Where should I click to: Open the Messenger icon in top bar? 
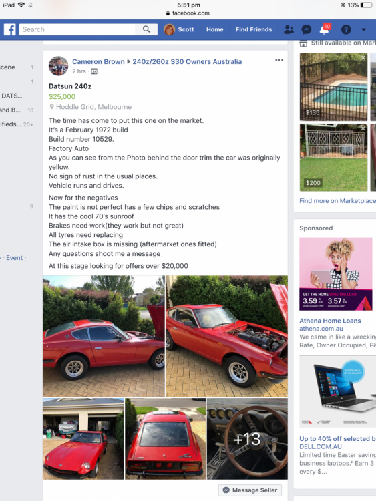[x=307, y=29]
